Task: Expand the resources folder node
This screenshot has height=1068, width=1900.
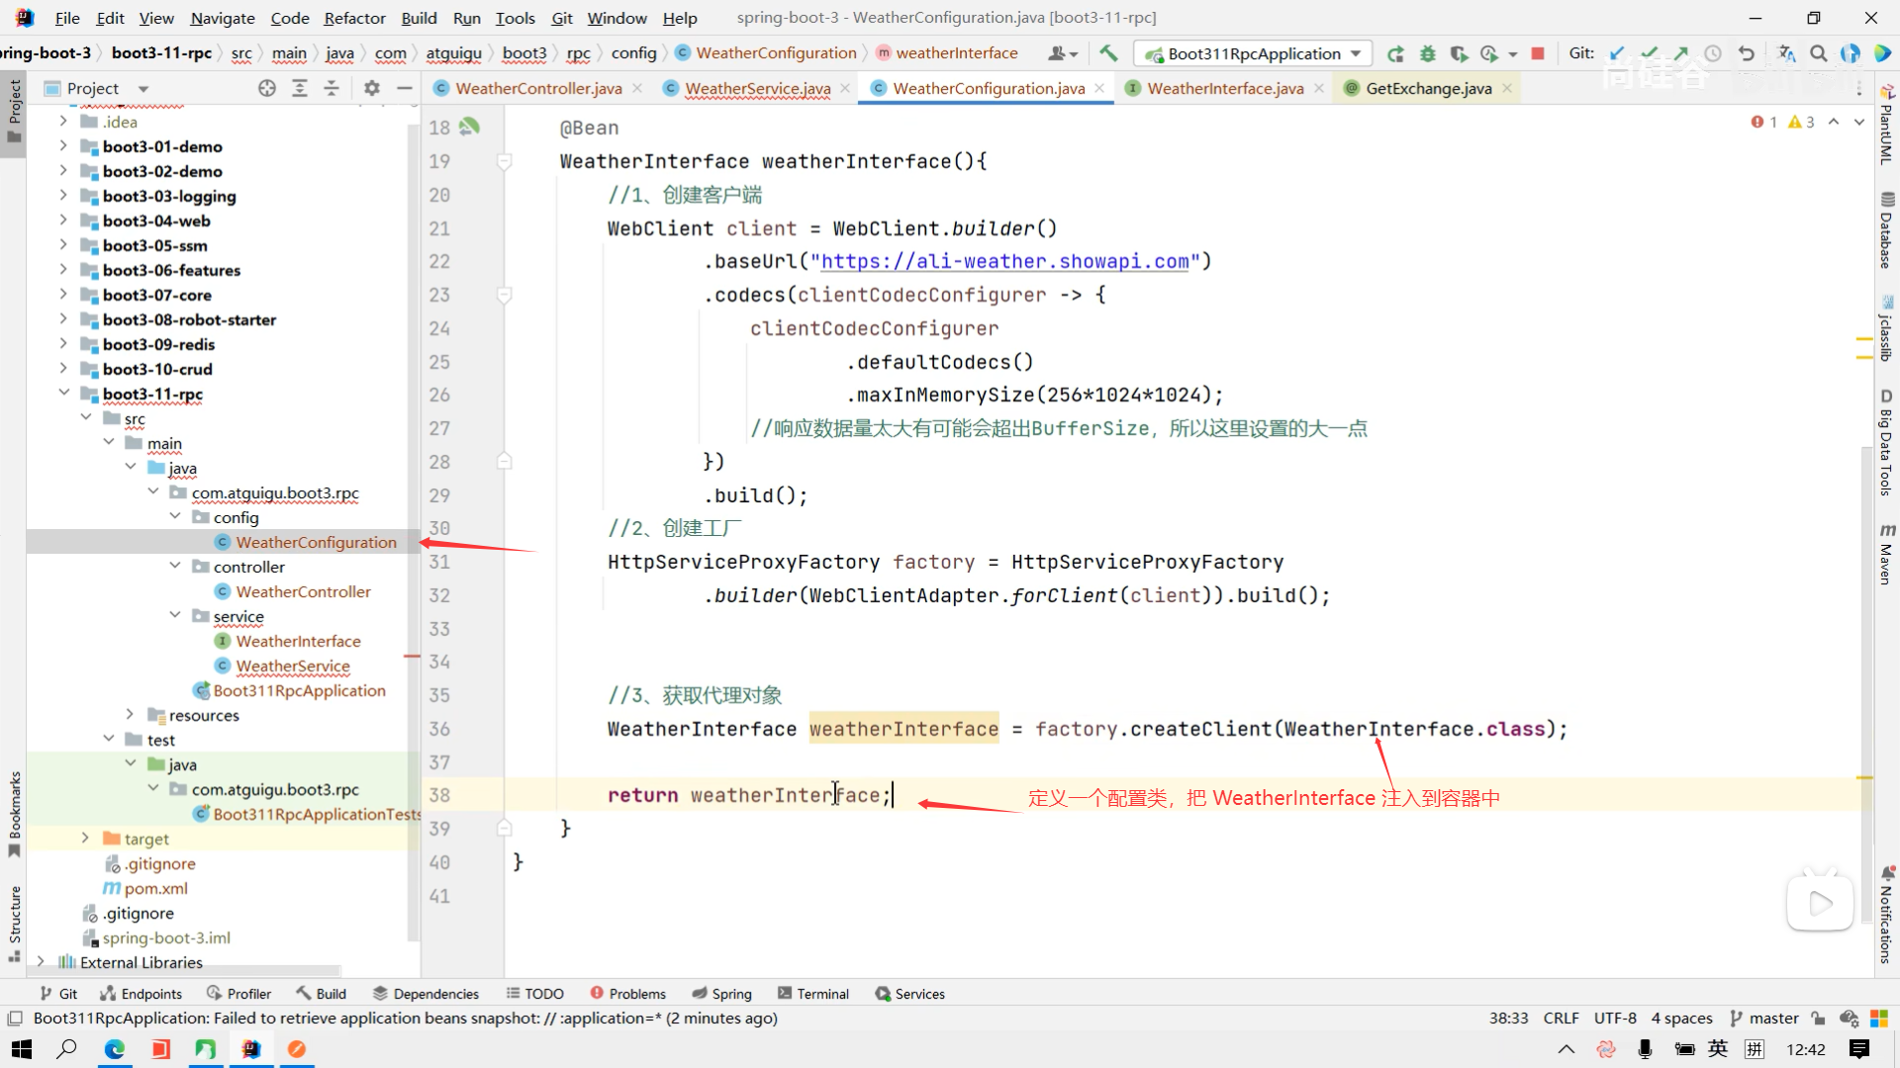Action: pyautogui.click(x=130, y=715)
